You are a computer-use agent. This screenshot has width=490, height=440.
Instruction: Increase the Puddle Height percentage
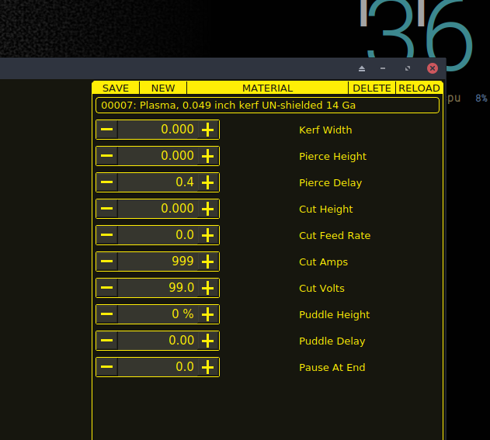click(208, 314)
